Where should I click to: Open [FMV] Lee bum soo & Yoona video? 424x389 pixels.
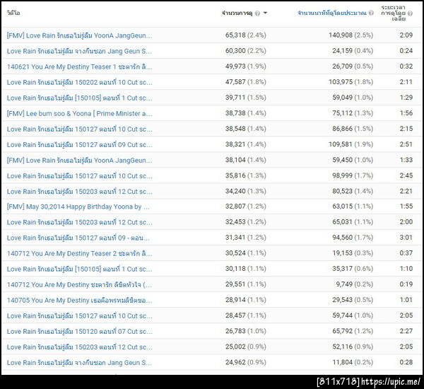(x=79, y=113)
